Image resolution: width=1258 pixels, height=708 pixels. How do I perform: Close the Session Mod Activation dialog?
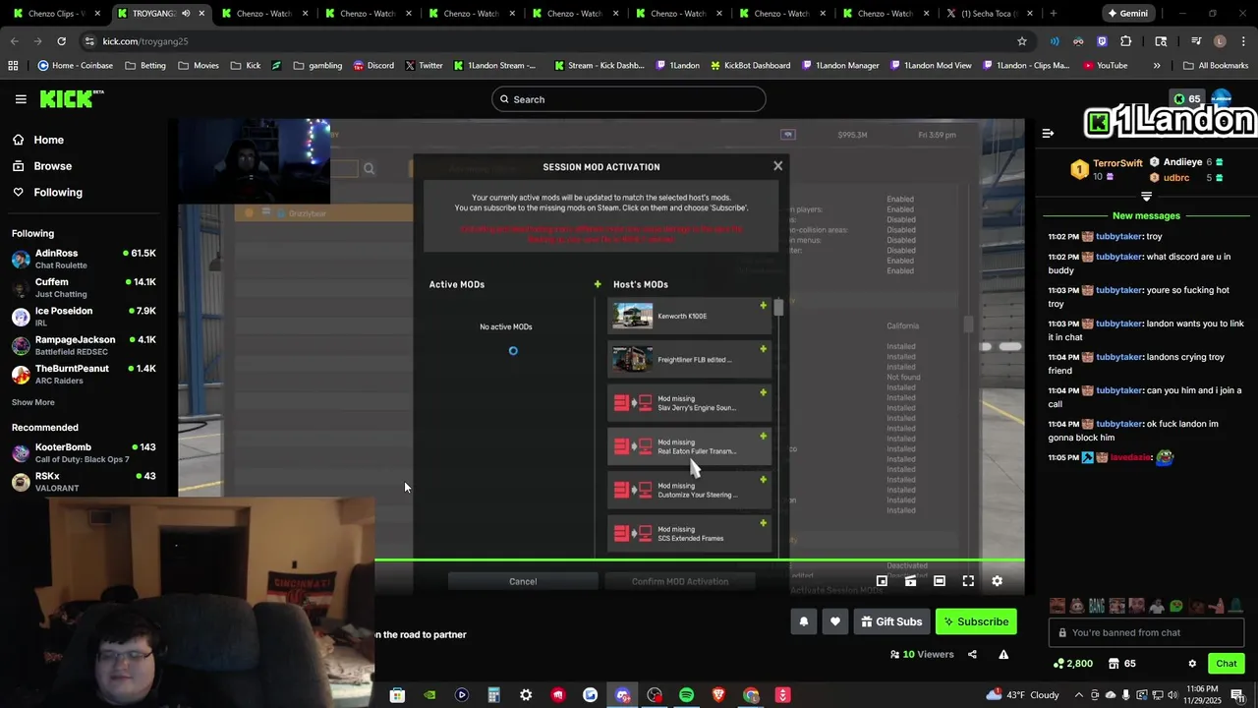point(777,166)
